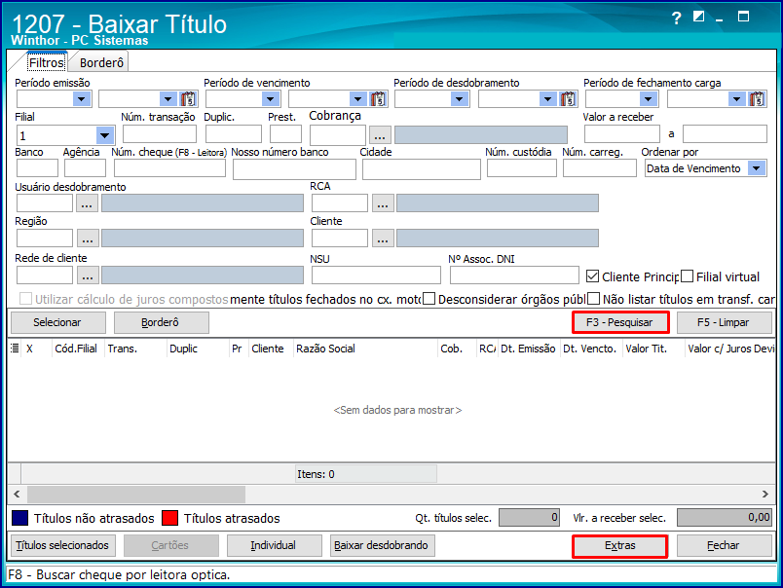This screenshot has height=588, width=783.
Task: Open calendar icon for Período de vencimento
Action: pos(378,99)
